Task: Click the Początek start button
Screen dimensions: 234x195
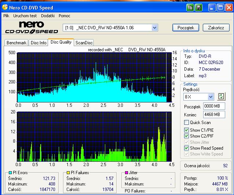Action: 186,28
